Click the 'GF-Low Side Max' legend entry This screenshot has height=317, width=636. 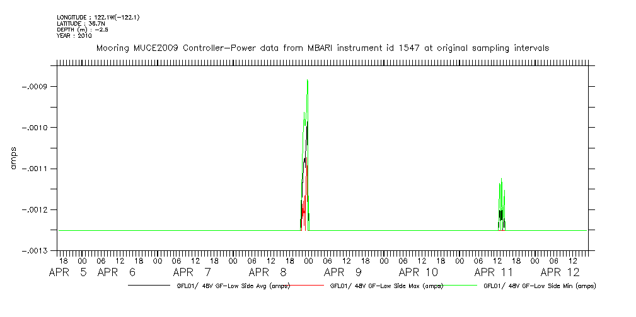386,286
